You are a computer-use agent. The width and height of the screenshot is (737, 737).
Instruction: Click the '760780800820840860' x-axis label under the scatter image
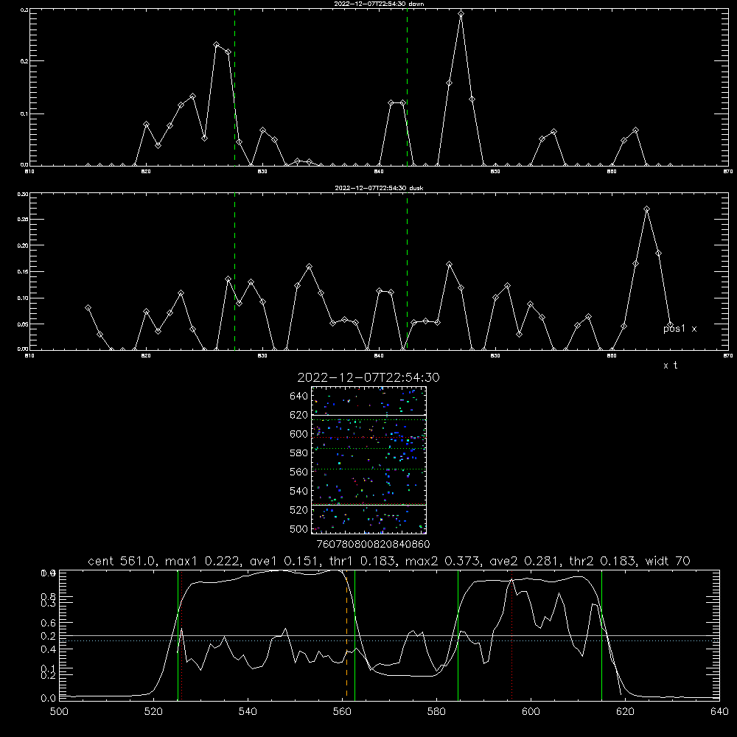coord(373,545)
